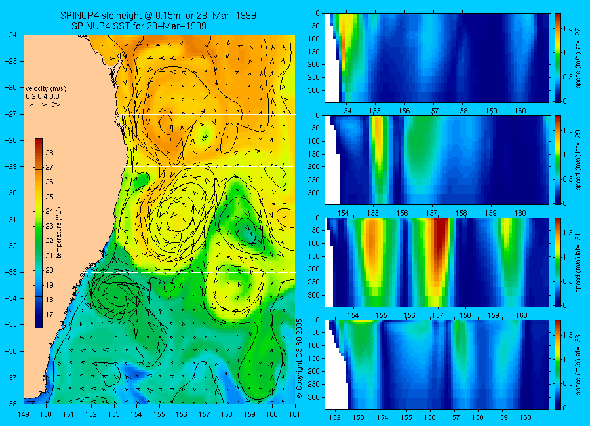The image size is (590, 426).
Task: Click the solid white transect line at -27 on the map
Action: click(x=207, y=115)
